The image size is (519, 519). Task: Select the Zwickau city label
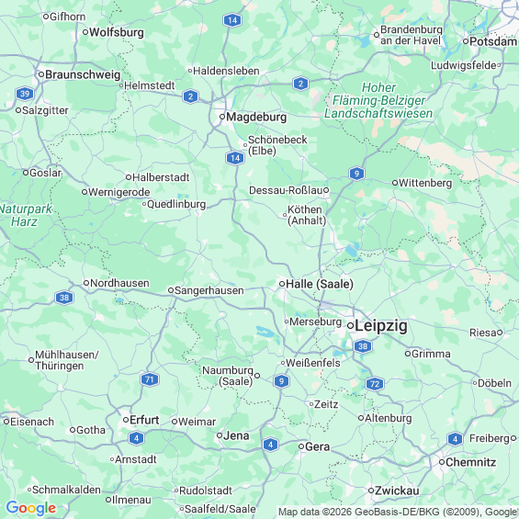397,491
